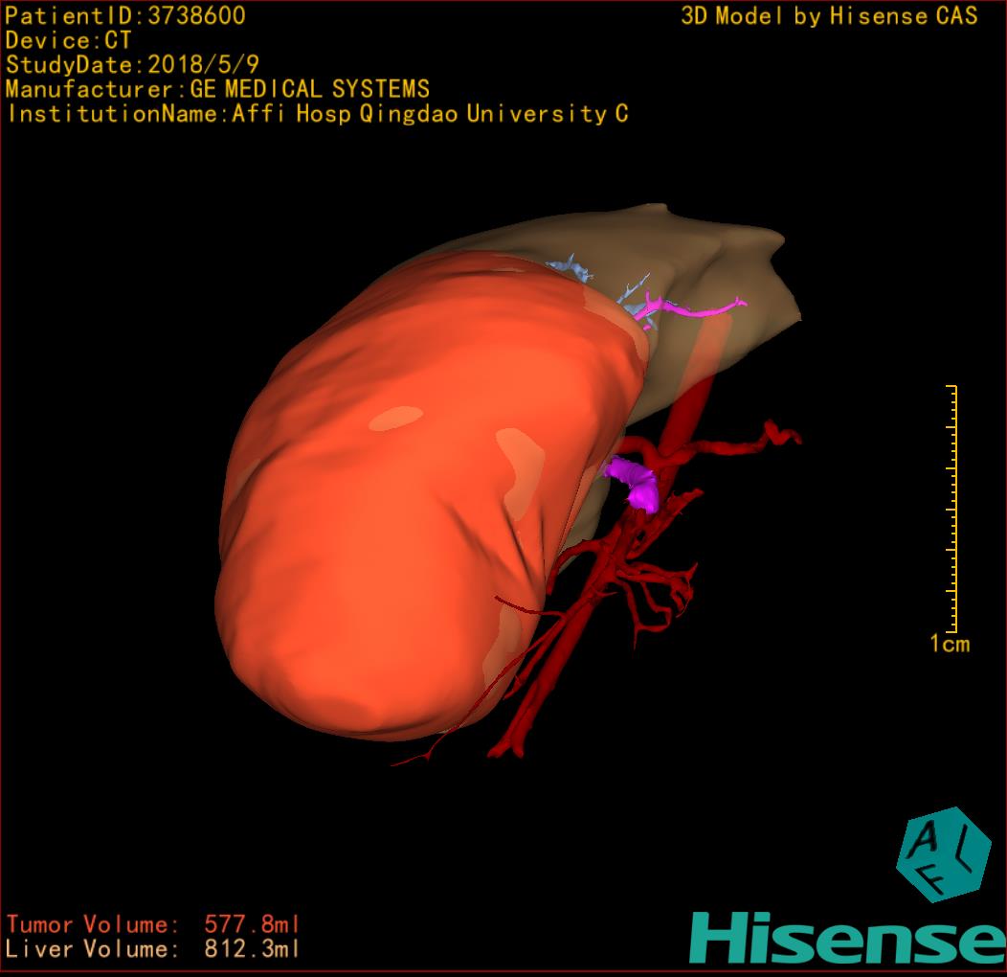Click 'Tumor Volume: 577.8ml' text
This screenshot has width=1007, height=977.
point(153,924)
